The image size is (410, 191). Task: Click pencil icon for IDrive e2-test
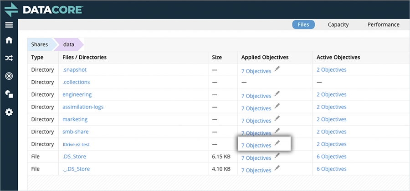click(x=277, y=144)
